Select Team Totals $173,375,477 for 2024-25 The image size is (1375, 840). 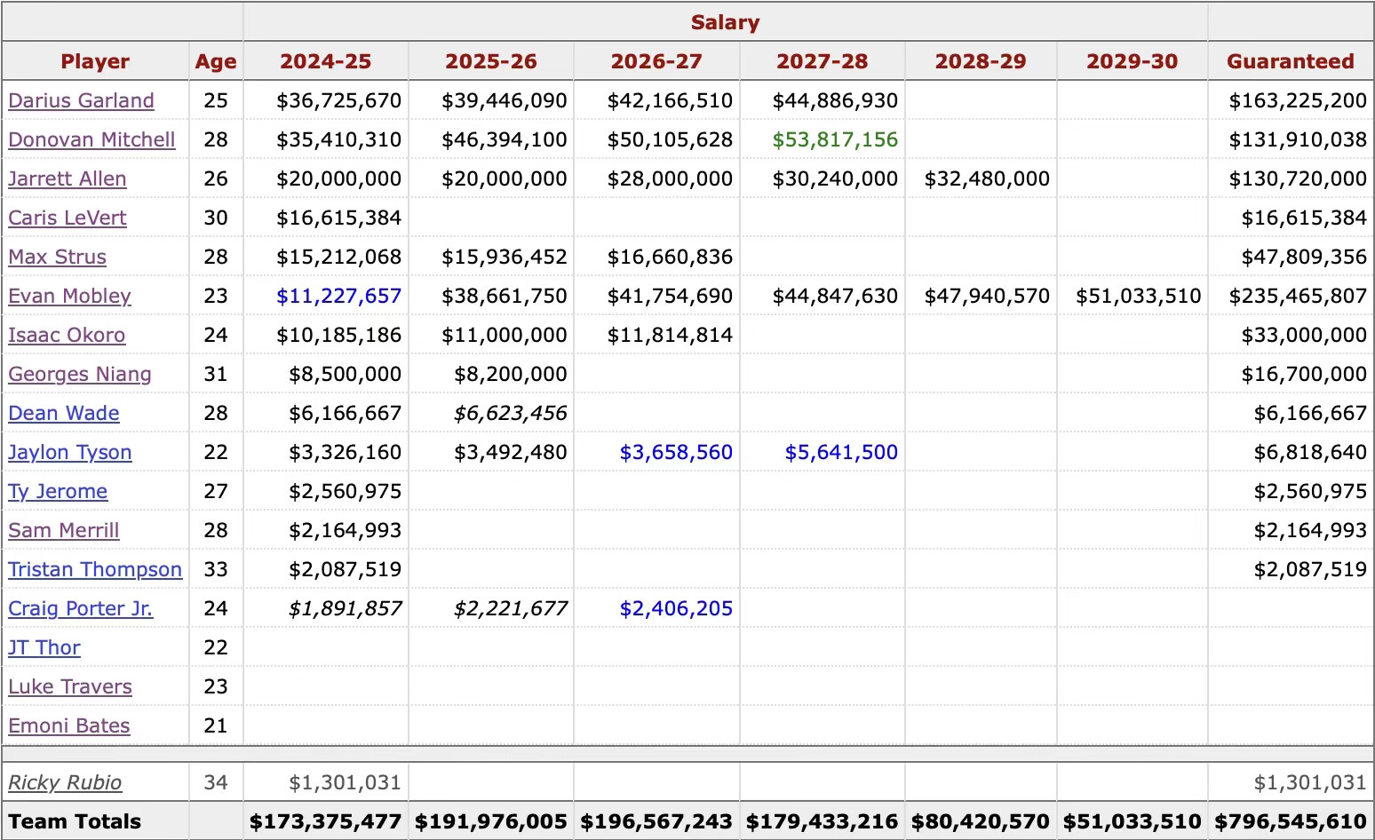pos(326,821)
